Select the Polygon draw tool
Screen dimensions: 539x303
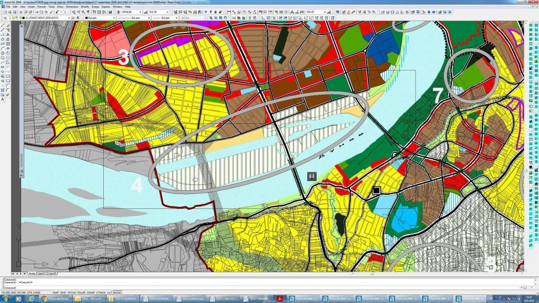pyautogui.click(x=3, y=39)
